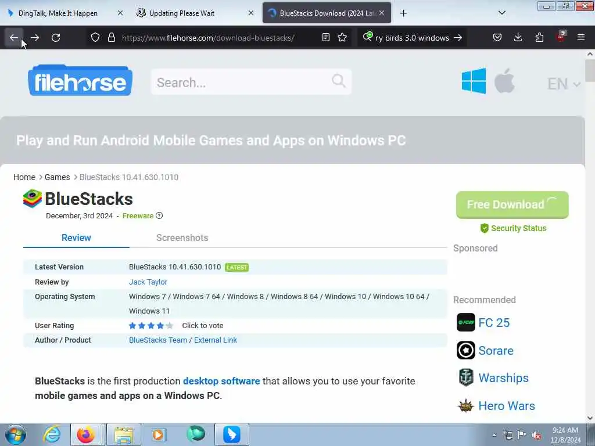595x446 pixels.
Task: List all tabs dropdown arrow
Action: click(501, 13)
